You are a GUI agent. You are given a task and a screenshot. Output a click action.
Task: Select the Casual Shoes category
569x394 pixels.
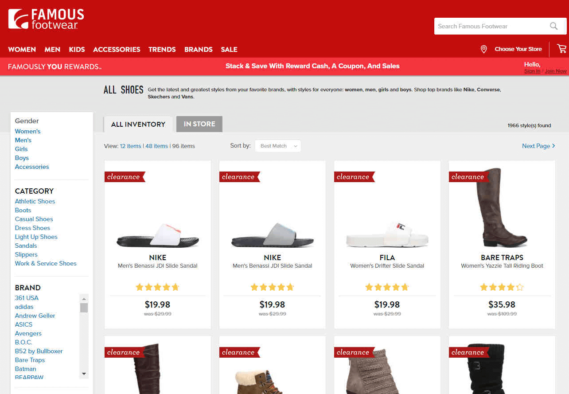(x=34, y=219)
